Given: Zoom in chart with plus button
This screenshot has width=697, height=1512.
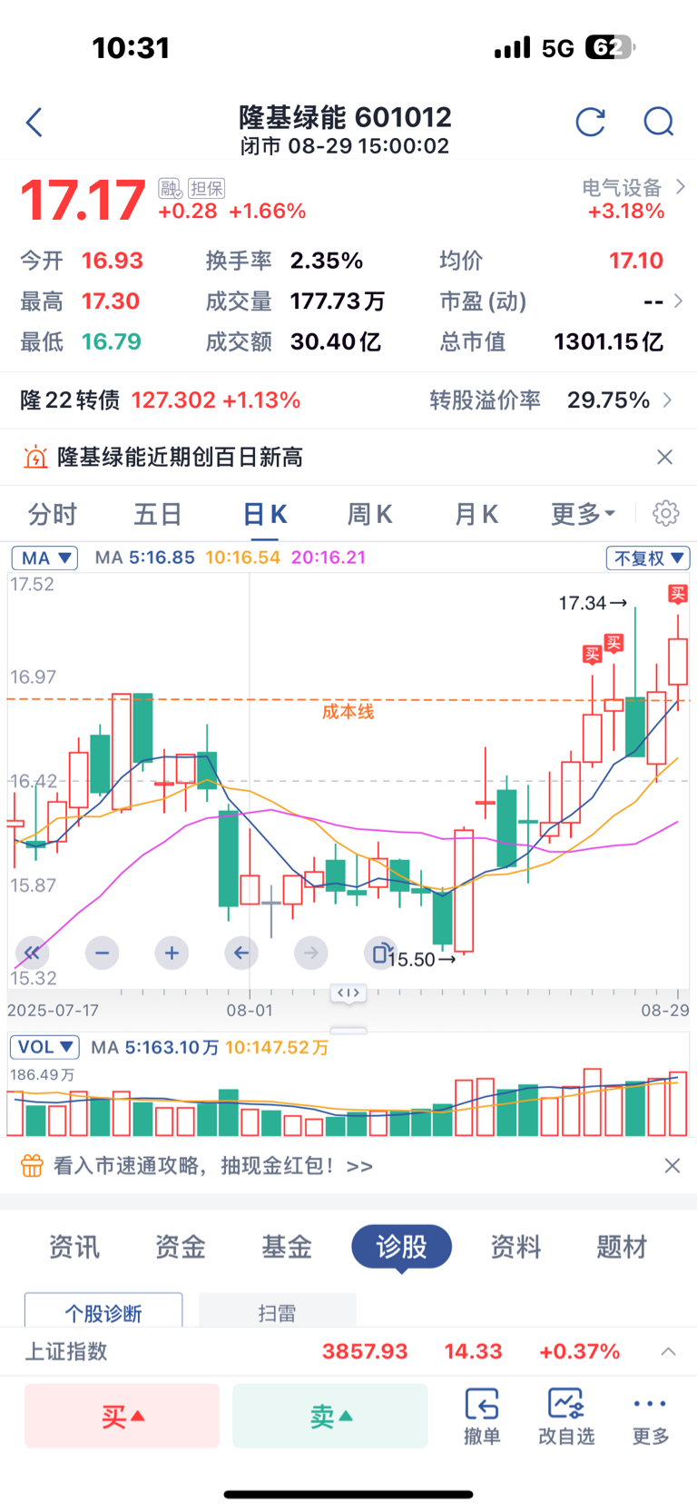Looking at the screenshot, I should point(172,953).
